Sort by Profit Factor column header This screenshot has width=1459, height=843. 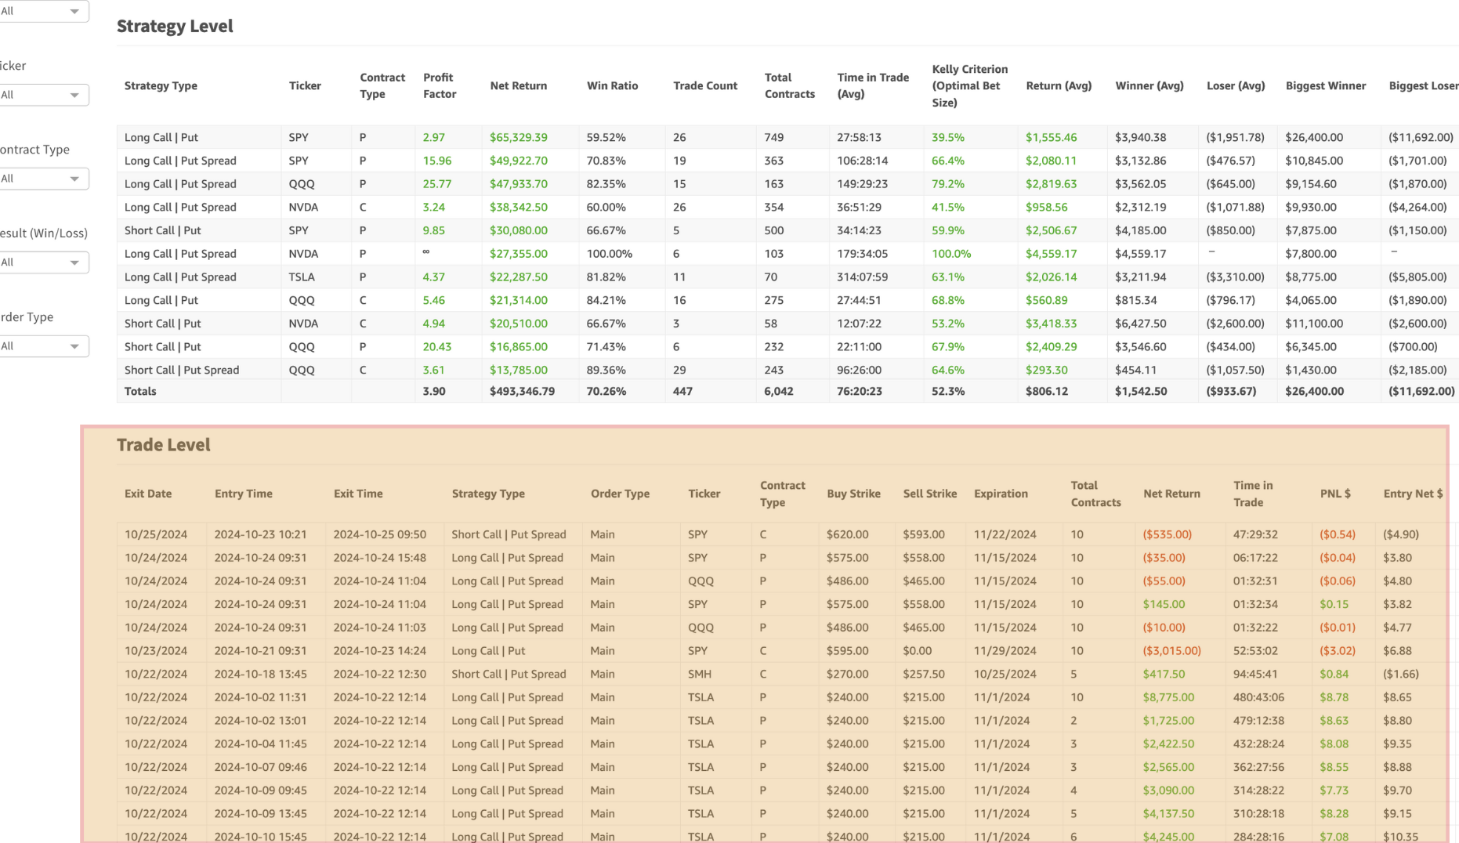(439, 85)
